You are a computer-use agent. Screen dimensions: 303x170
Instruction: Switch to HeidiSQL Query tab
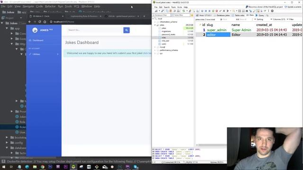pos(260,15)
